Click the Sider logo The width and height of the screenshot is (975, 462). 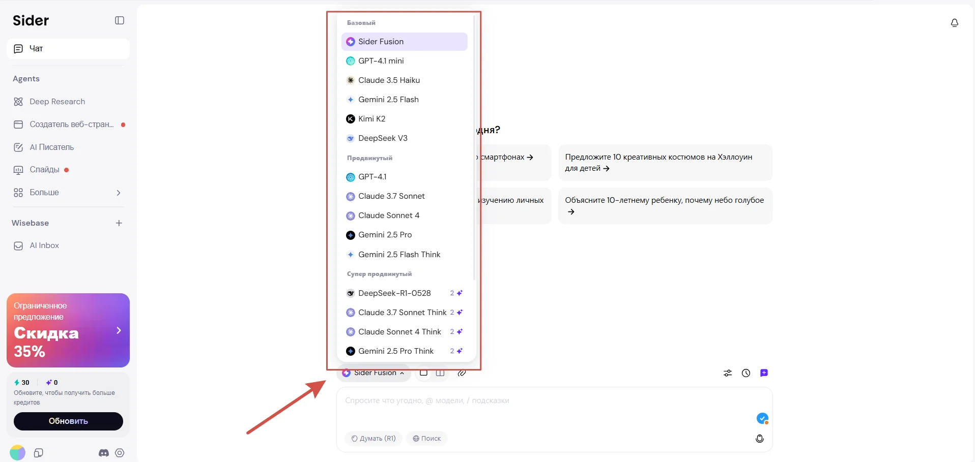tap(31, 20)
